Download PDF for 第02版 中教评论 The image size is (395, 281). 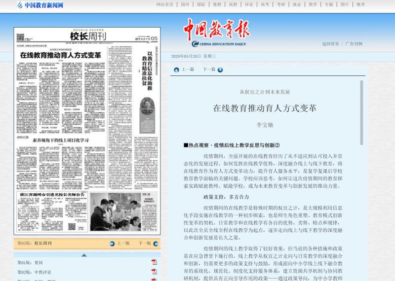coord(154,272)
